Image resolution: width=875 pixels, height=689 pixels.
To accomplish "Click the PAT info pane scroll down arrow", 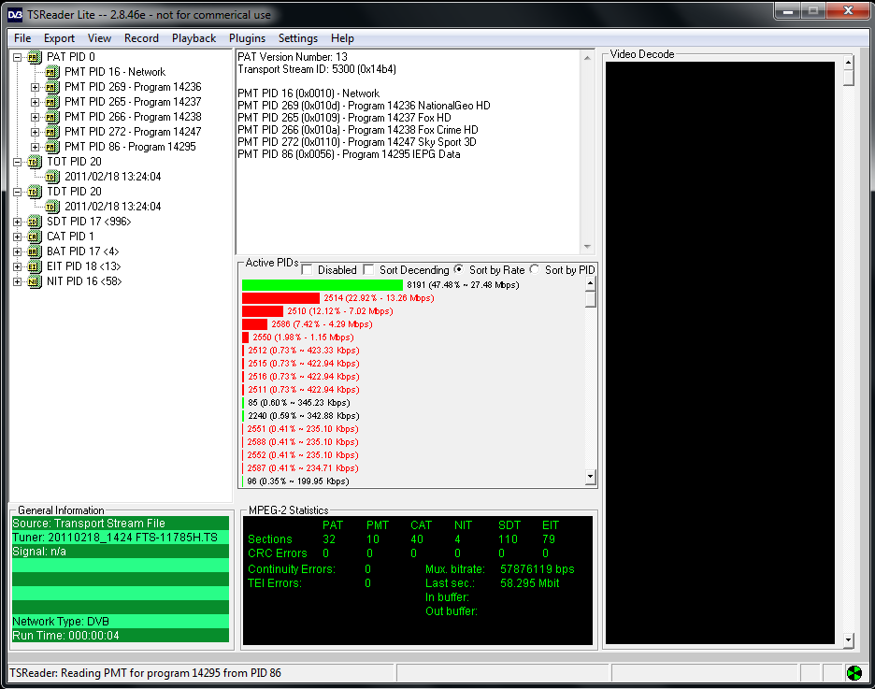I will point(587,247).
